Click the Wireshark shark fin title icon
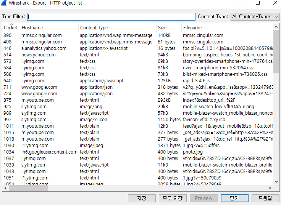Screen dimensions: 281x205 [x=4, y=3]
